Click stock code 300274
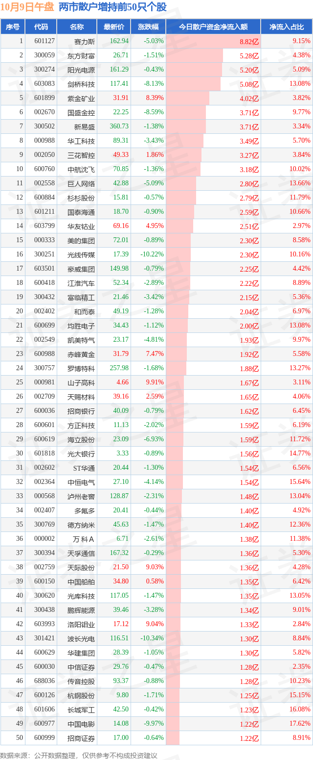This screenshot has width=313, height=760. tap(45, 70)
